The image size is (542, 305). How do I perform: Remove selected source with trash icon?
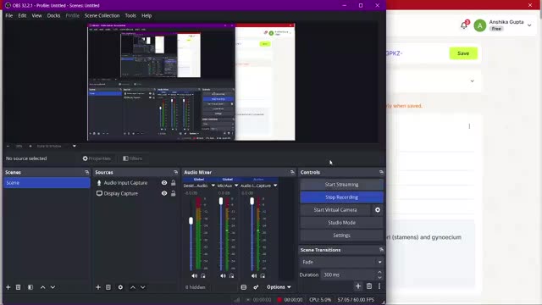[x=108, y=287]
